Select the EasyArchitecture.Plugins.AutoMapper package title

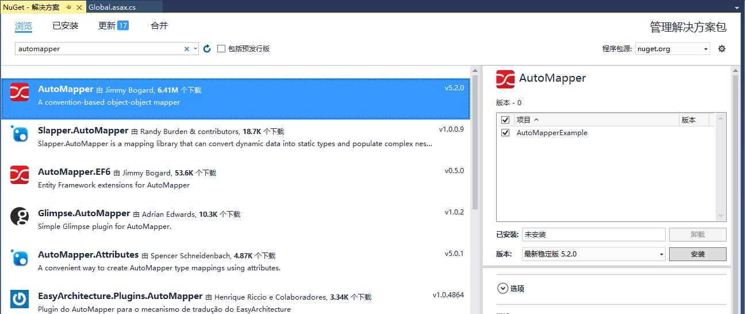120,296
